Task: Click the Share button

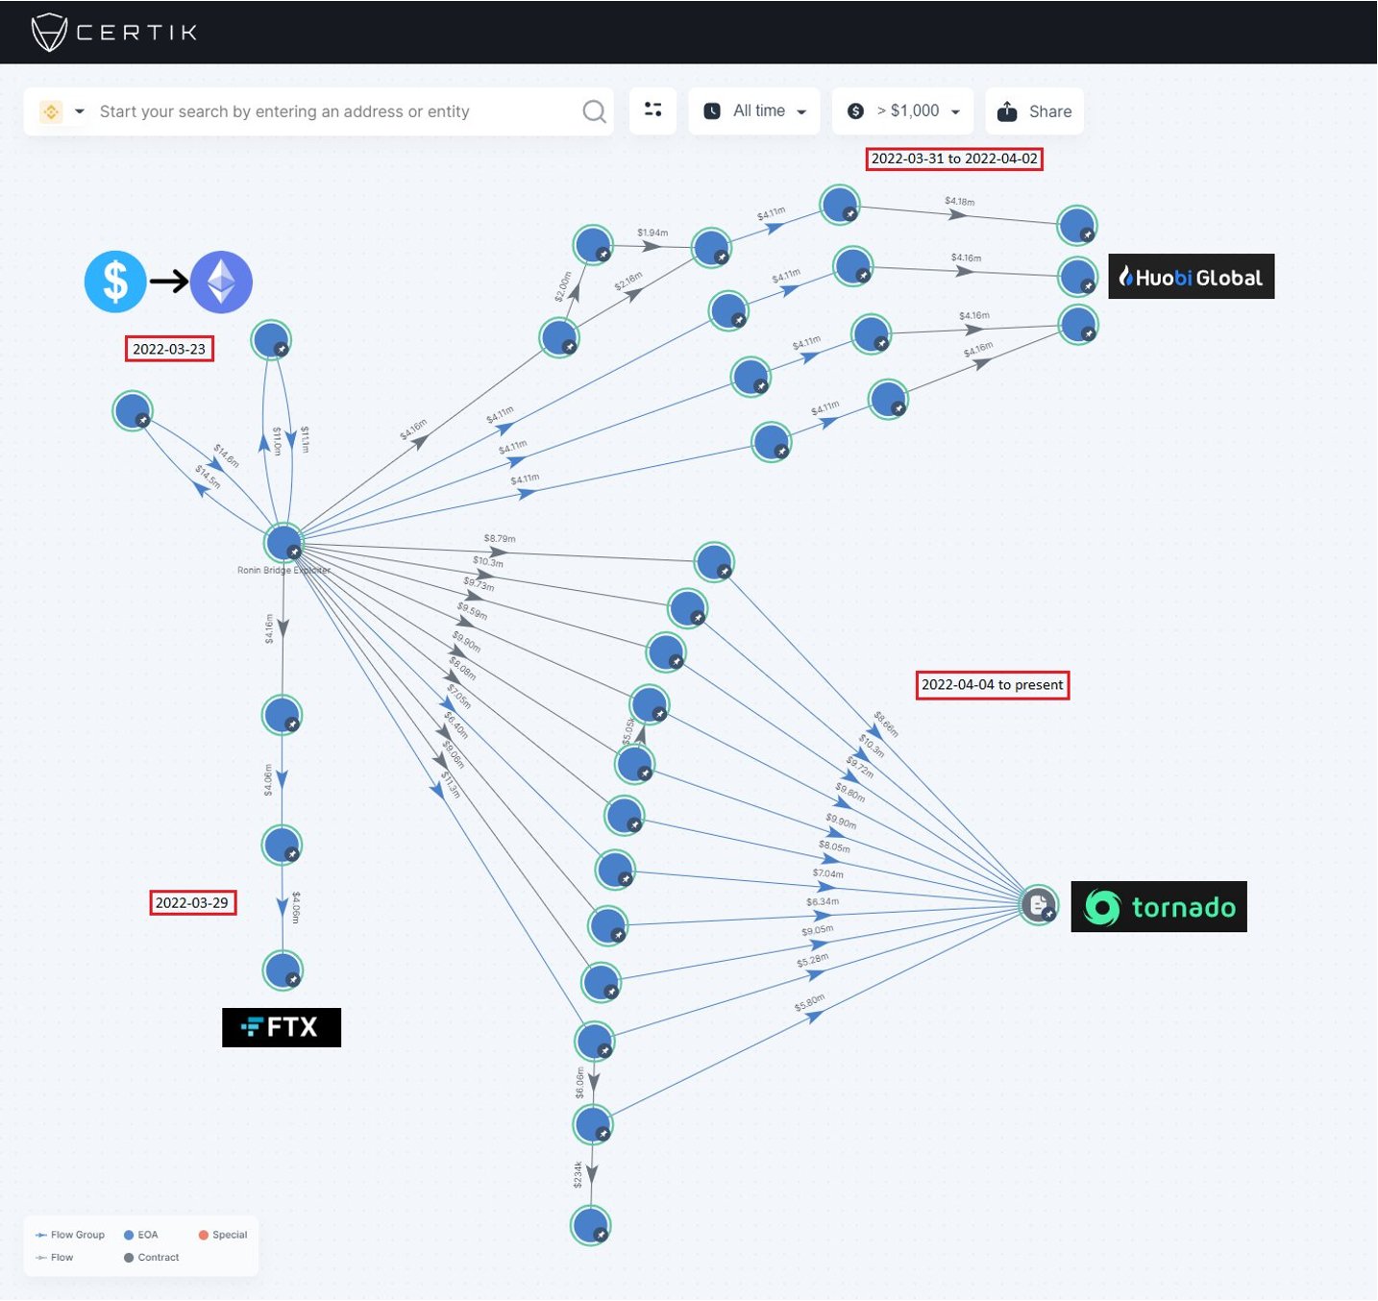Action: pyautogui.click(x=1034, y=111)
